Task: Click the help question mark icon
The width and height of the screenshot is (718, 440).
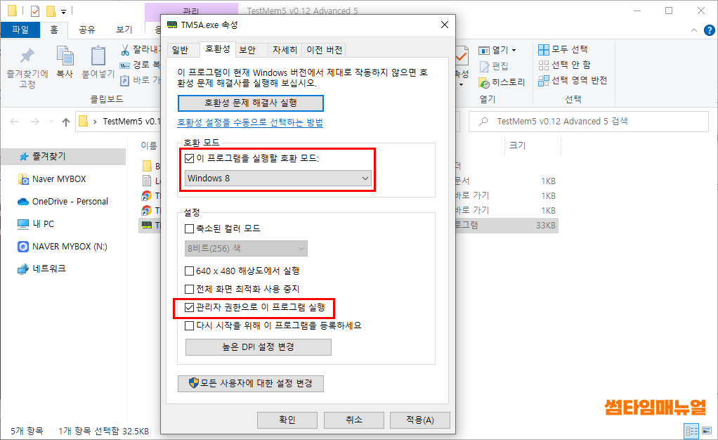Action: click(709, 30)
